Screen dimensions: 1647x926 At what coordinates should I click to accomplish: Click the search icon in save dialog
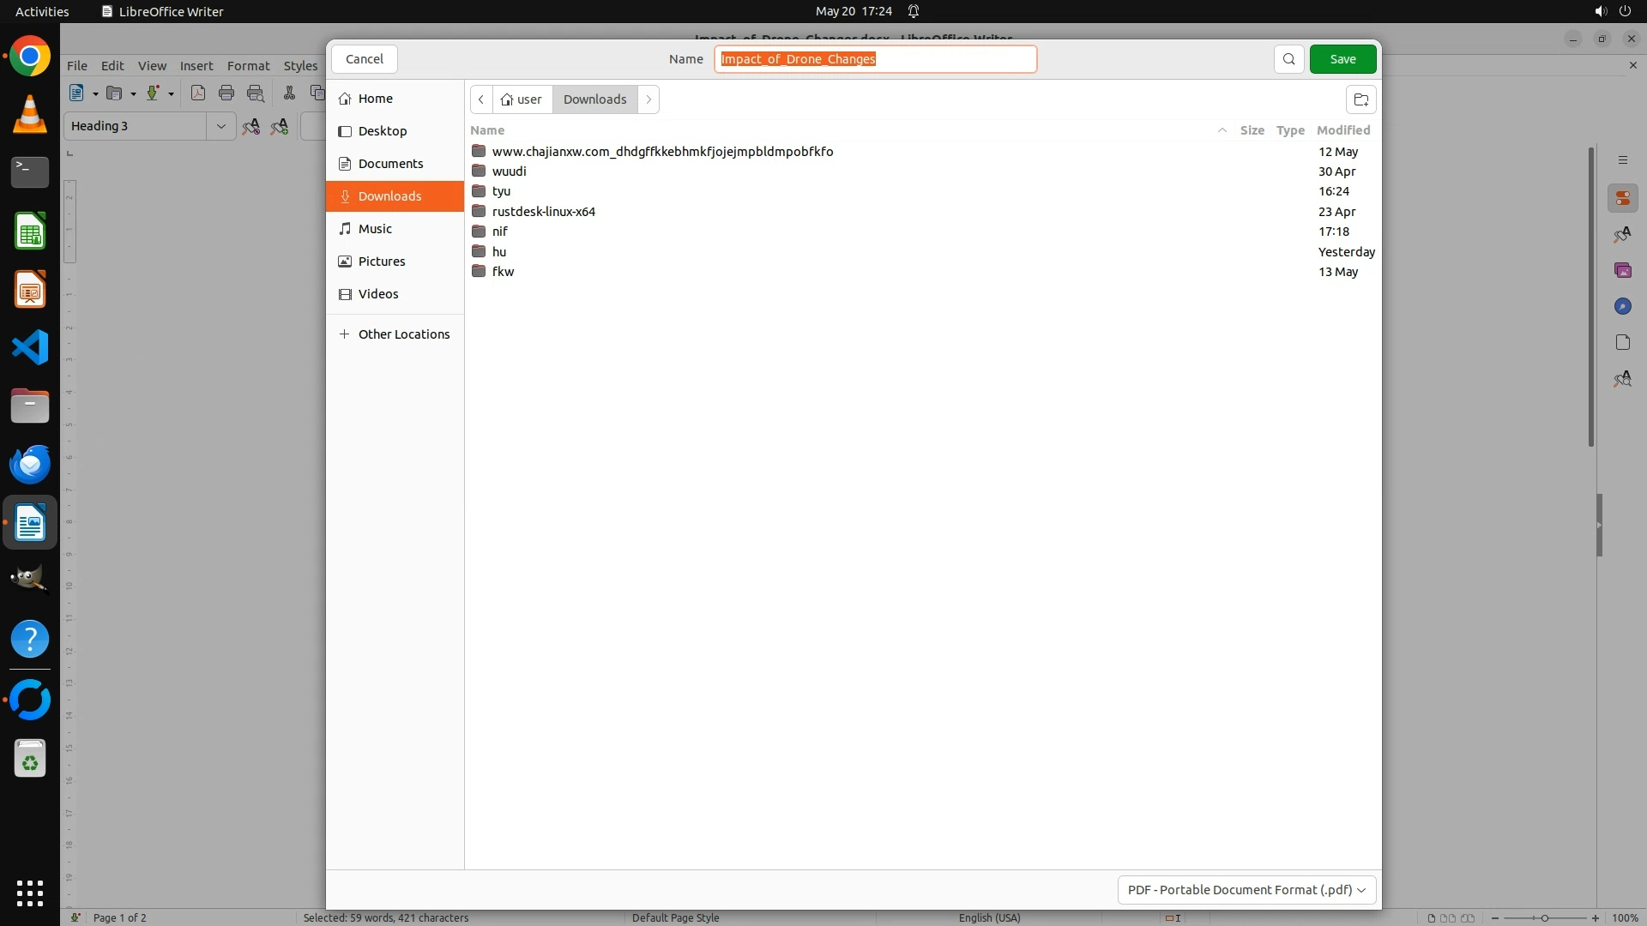point(1288,59)
